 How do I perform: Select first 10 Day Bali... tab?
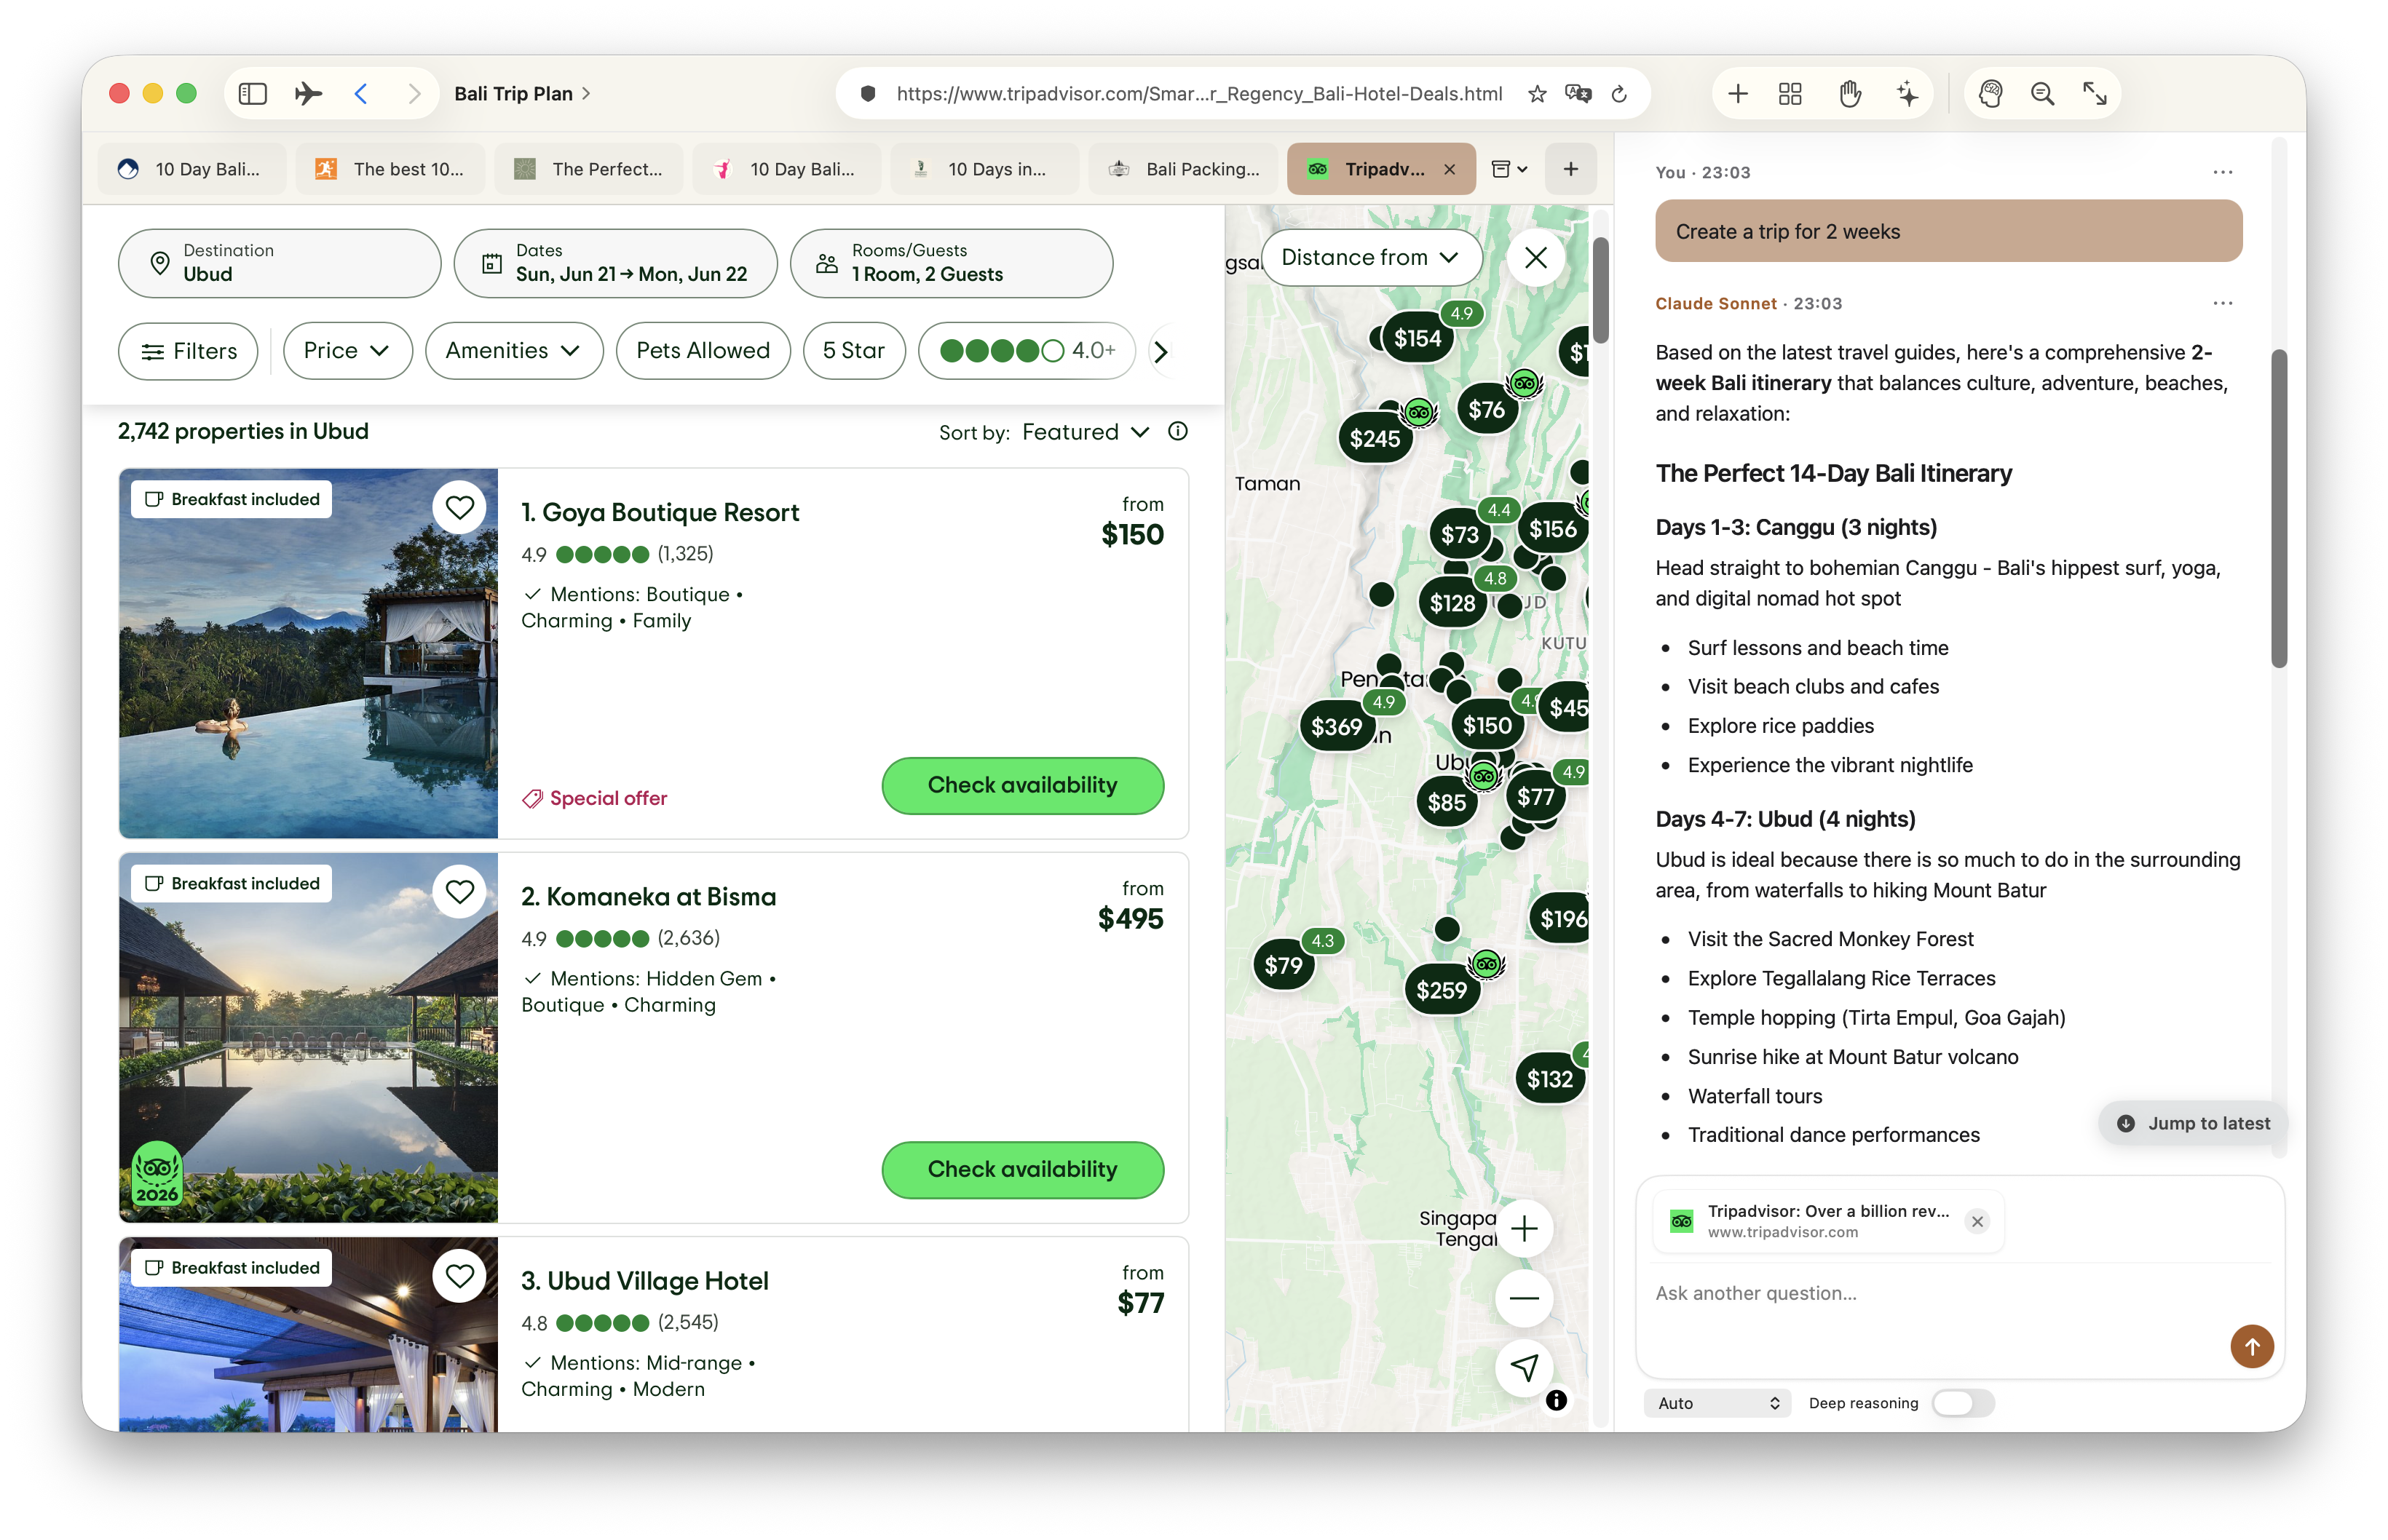pyautogui.click(x=193, y=169)
